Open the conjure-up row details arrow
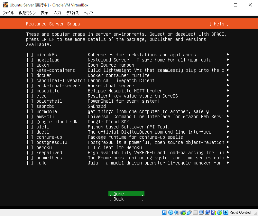 (x=228, y=137)
